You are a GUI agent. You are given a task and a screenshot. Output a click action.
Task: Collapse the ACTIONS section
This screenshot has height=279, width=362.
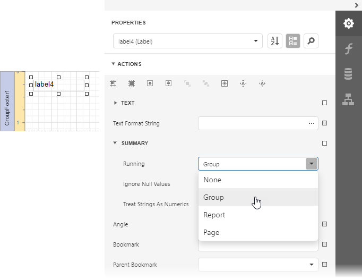pos(113,64)
